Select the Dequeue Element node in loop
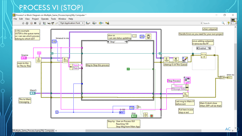This screenshot has height=136, width=242. (65, 60)
